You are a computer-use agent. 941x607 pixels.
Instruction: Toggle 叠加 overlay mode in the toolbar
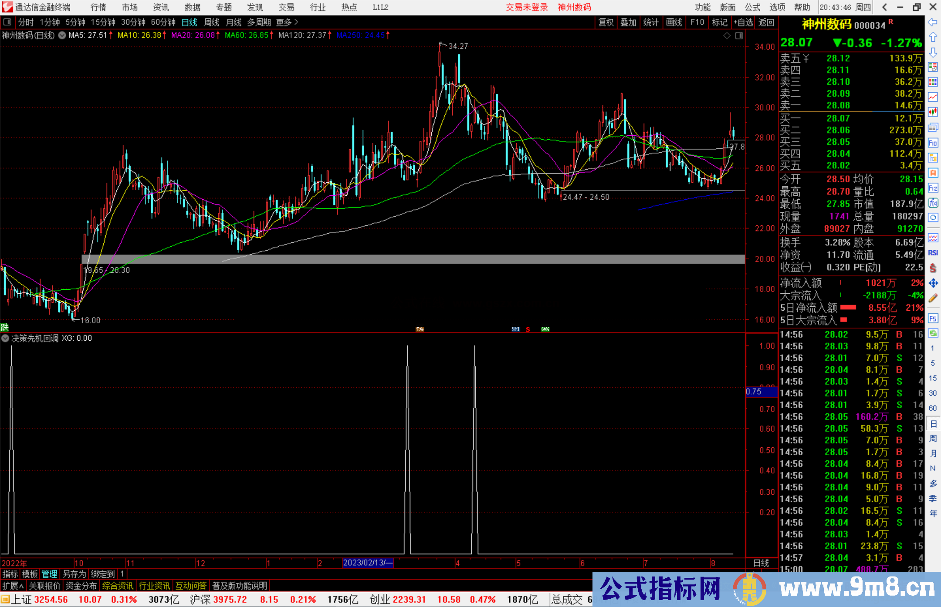629,23
